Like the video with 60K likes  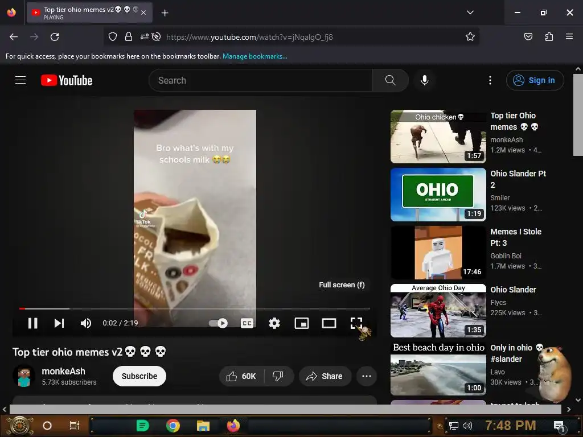241,376
